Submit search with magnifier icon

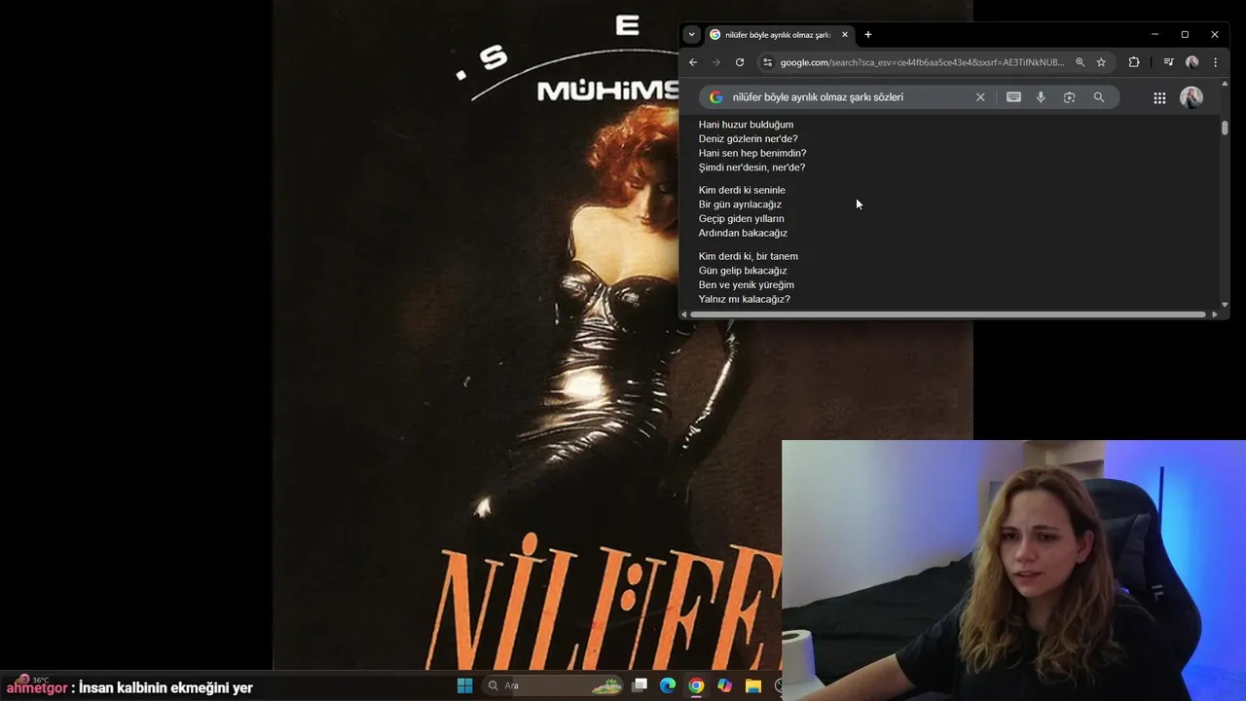(1099, 97)
